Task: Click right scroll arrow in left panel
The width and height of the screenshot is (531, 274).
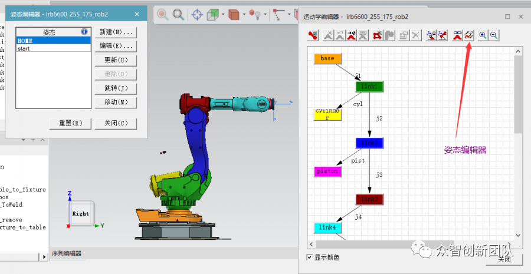Action: pos(44,257)
